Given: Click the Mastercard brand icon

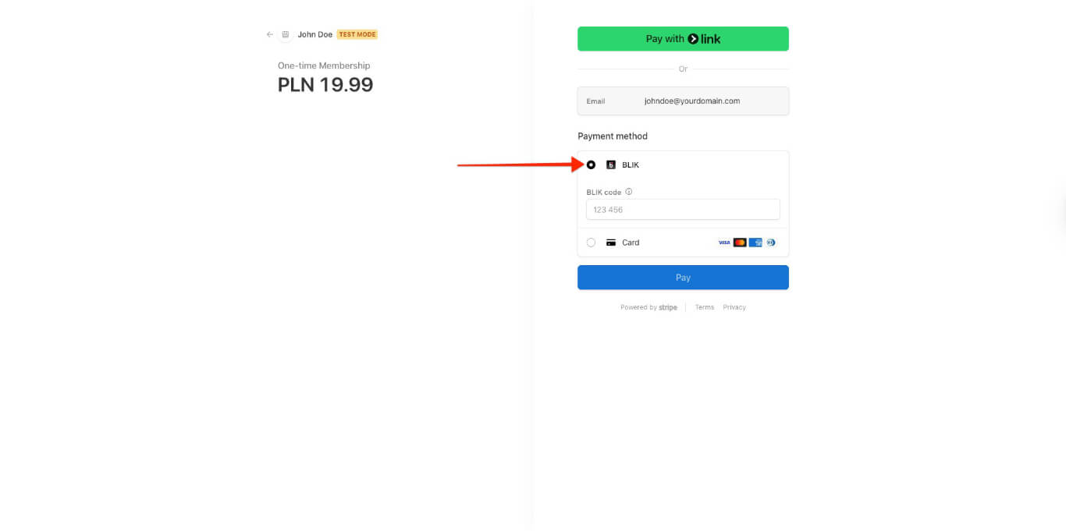Looking at the screenshot, I should tap(740, 242).
